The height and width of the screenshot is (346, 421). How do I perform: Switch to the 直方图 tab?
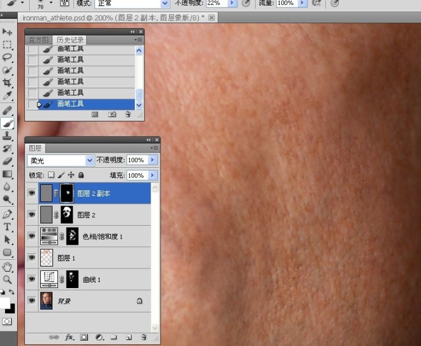tap(38, 40)
